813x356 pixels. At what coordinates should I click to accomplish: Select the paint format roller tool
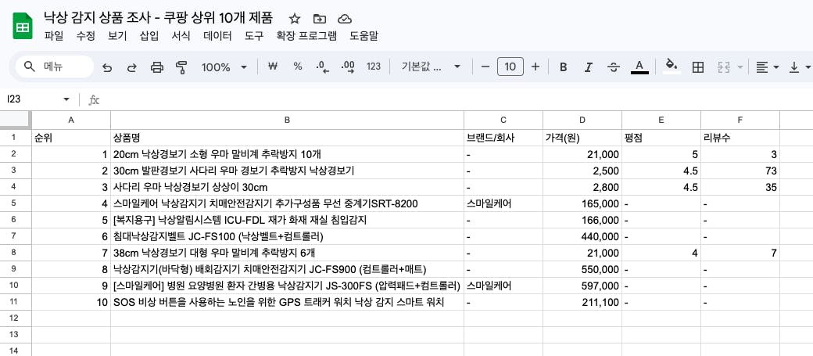(181, 67)
